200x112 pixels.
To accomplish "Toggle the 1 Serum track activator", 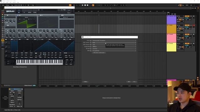I will [187, 16].
